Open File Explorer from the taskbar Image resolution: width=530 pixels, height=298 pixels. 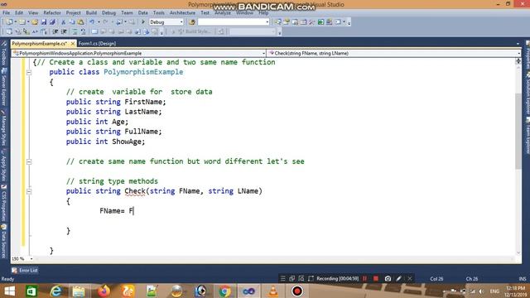(79, 291)
